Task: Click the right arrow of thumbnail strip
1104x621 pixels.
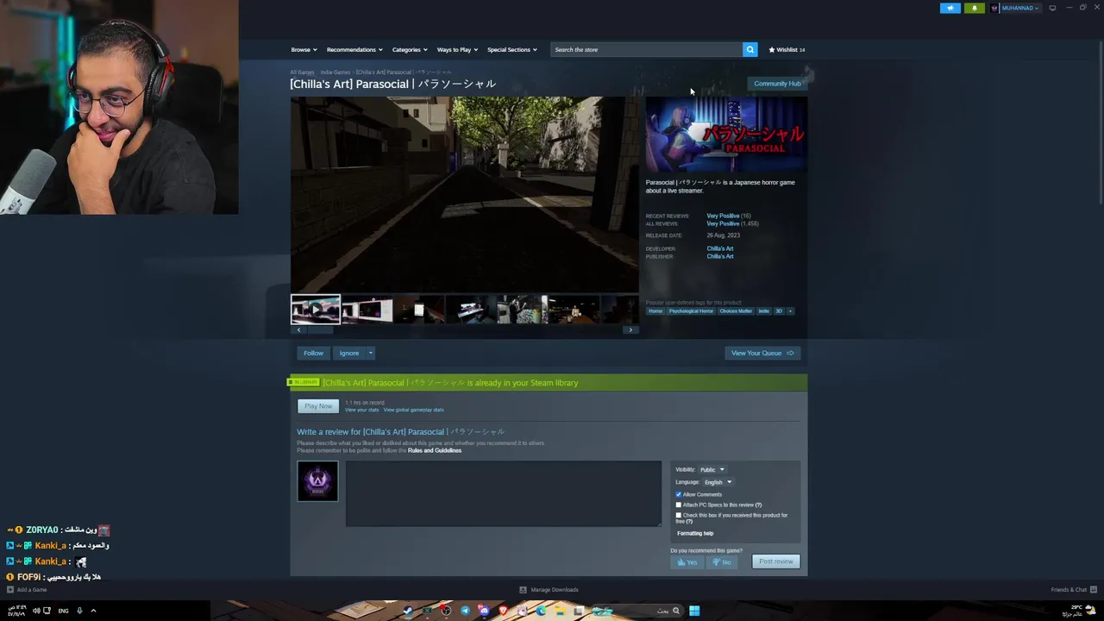Action: tap(630, 329)
